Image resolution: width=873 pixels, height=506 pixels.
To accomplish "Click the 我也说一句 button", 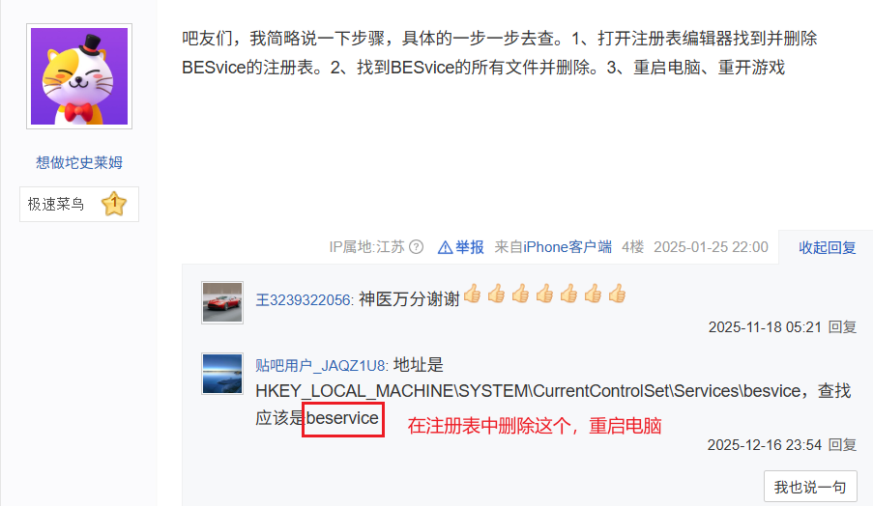I will tap(810, 487).
